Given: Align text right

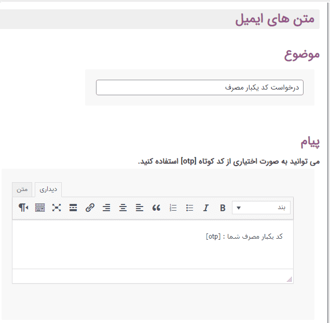Looking at the screenshot, I should click(x=106, y=208).
